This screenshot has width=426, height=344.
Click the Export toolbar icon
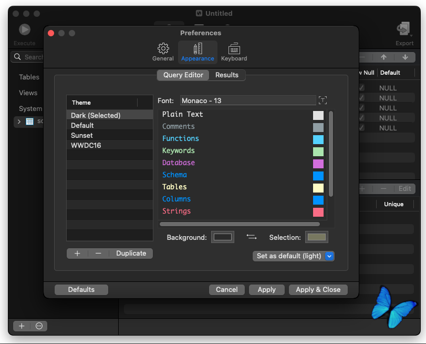tap(404, 29)
